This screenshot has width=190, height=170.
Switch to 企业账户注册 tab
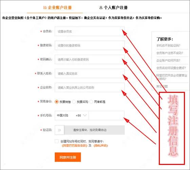click(57, 7)
